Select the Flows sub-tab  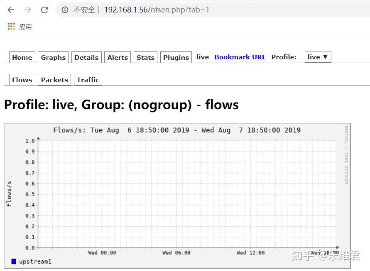[22, 79]
